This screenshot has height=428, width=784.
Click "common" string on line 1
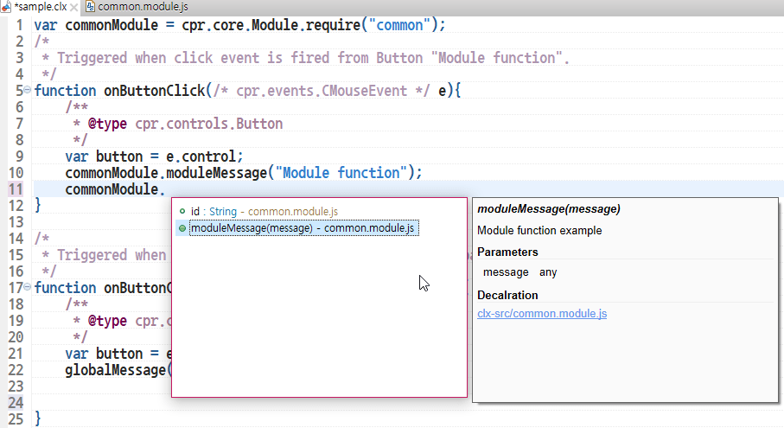(x=399, y=24)
